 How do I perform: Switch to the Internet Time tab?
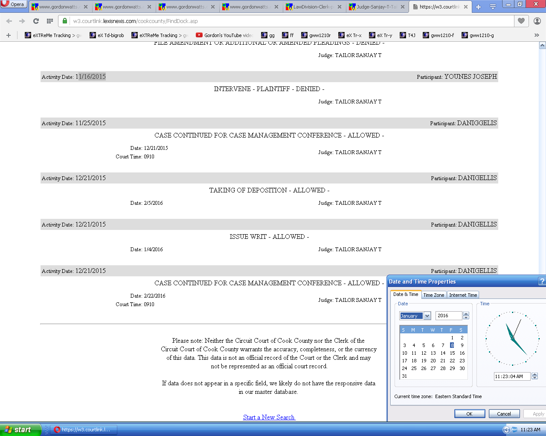(x=463, y=295)
